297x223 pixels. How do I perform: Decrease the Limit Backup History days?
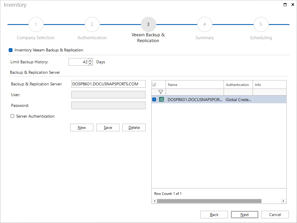90,64
